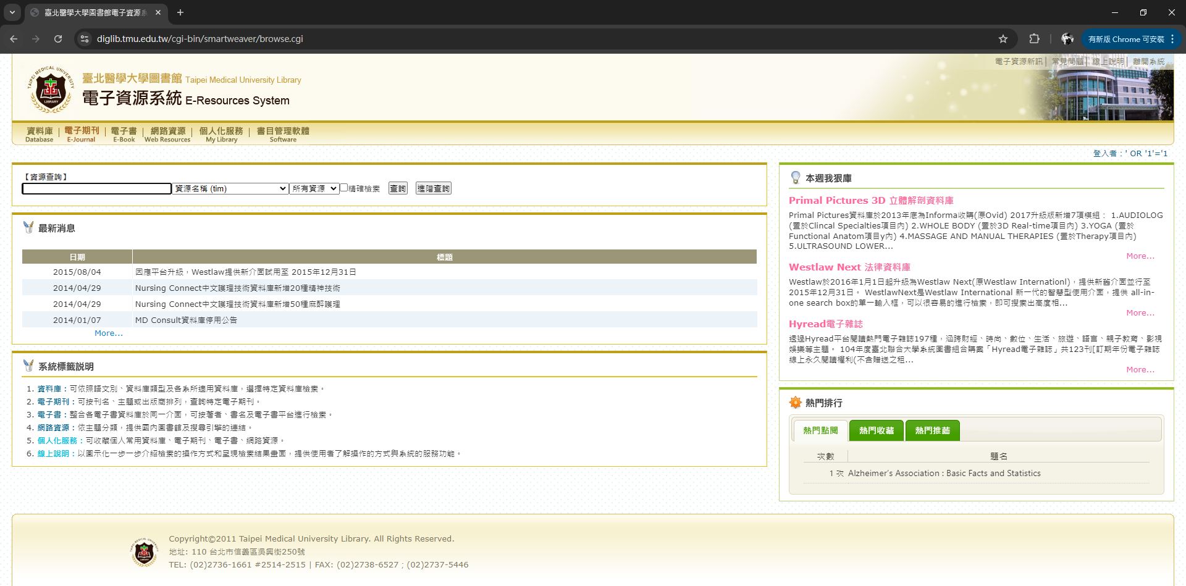The width and height of the screenshot is (1186, 586).
Task: Switch to the 熱門收藏 tab
Action: (x=877, y=430)
